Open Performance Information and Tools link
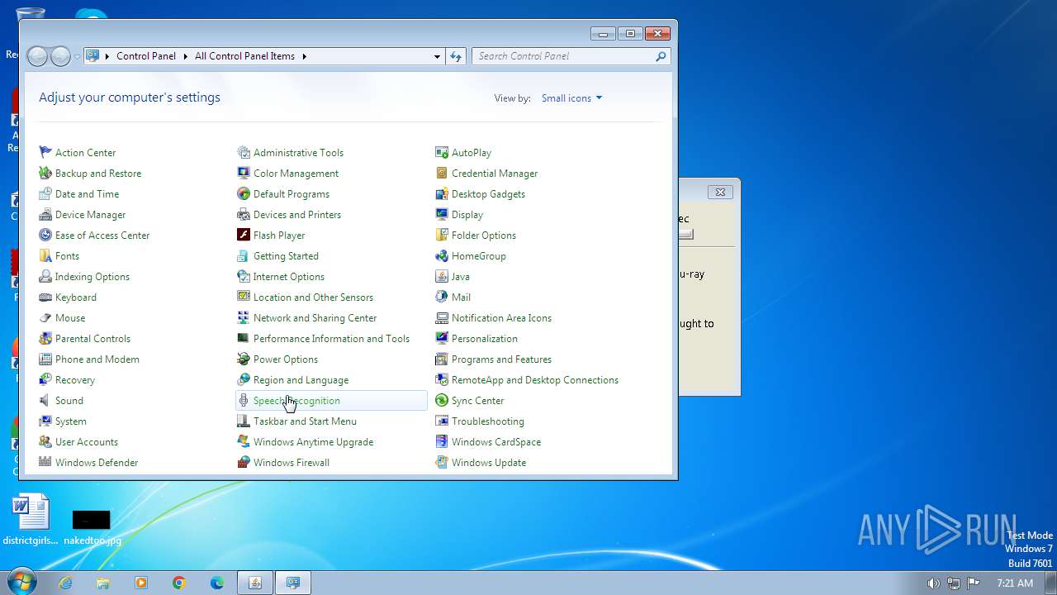Image resolution: width=1057 pixels, height=595 pixels. point(331,338)
